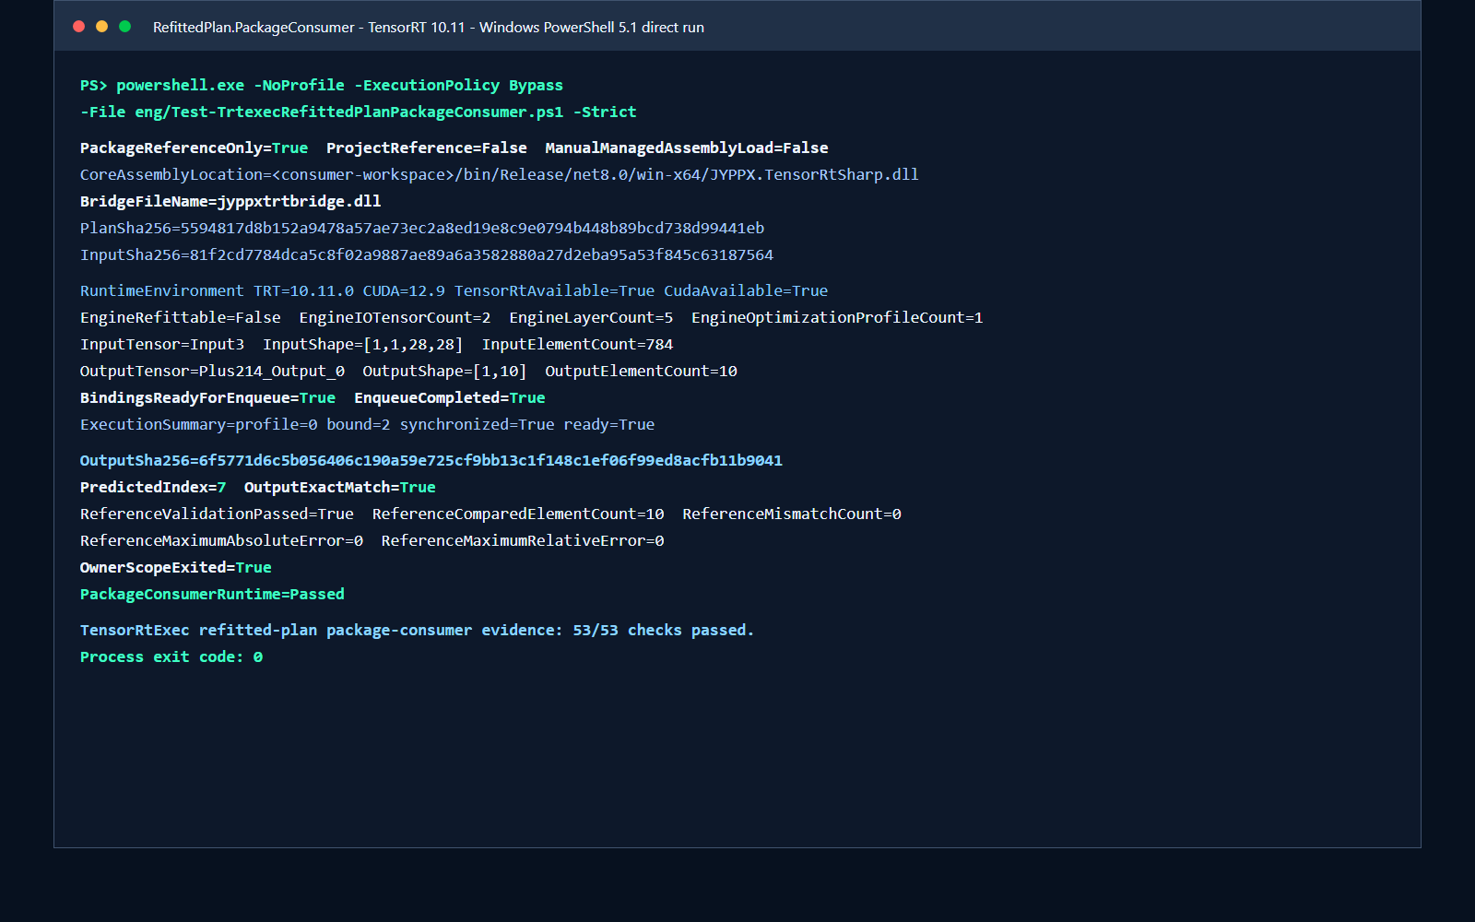Click the InputSha256 hash line
The width and height of the screenshot is (1475, 922).
(x=427, y=255)
